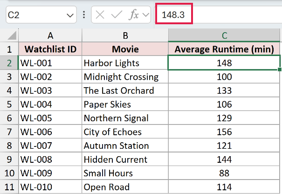Select row 4 header
The width and height of the screenshot is (282, 194).
[x=9, y=90]
